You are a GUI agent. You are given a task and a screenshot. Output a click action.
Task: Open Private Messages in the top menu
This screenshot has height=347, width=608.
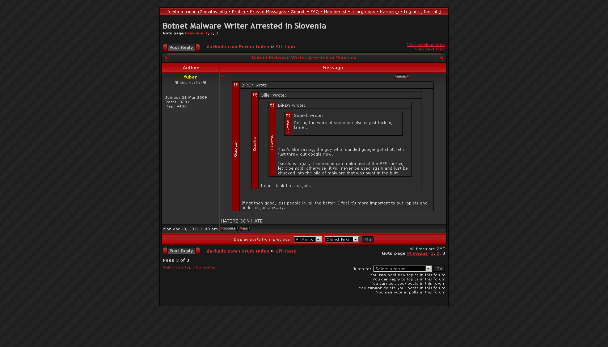[268, 12]
